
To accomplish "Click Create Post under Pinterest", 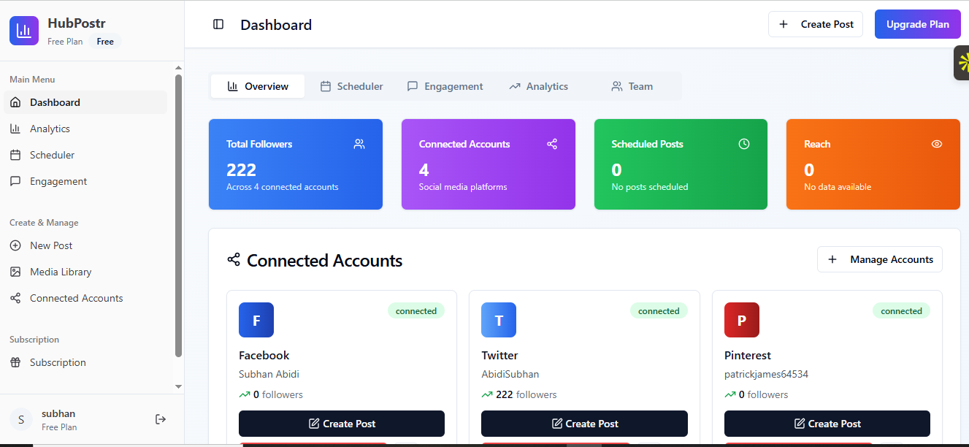I will click(x=827, y=424).
